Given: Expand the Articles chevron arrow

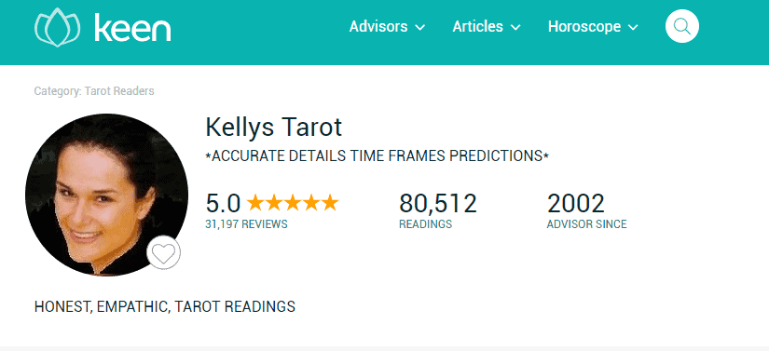Looking at the screenshot, I should click(515, 27).
